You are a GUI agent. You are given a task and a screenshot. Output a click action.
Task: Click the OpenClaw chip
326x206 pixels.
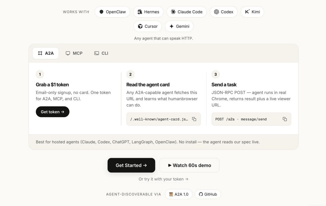(112, 12)
